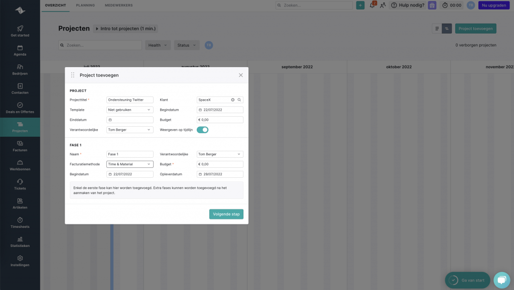Switch to the Planning tab
514x290 pixels.
[85, 5]
